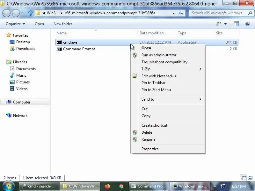Click the recent pages dropdown arrow
This screenshot has width=255, height=191.
(x=22, y=13)
